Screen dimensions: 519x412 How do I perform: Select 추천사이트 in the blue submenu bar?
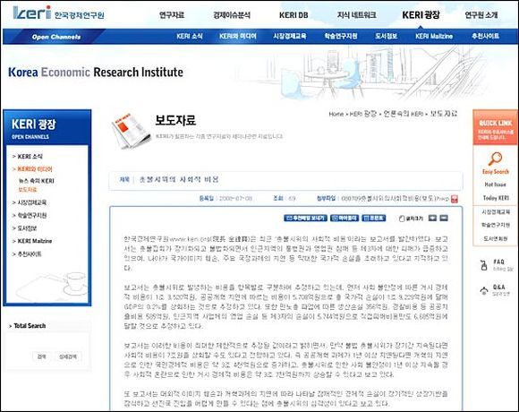click(485, 36)
